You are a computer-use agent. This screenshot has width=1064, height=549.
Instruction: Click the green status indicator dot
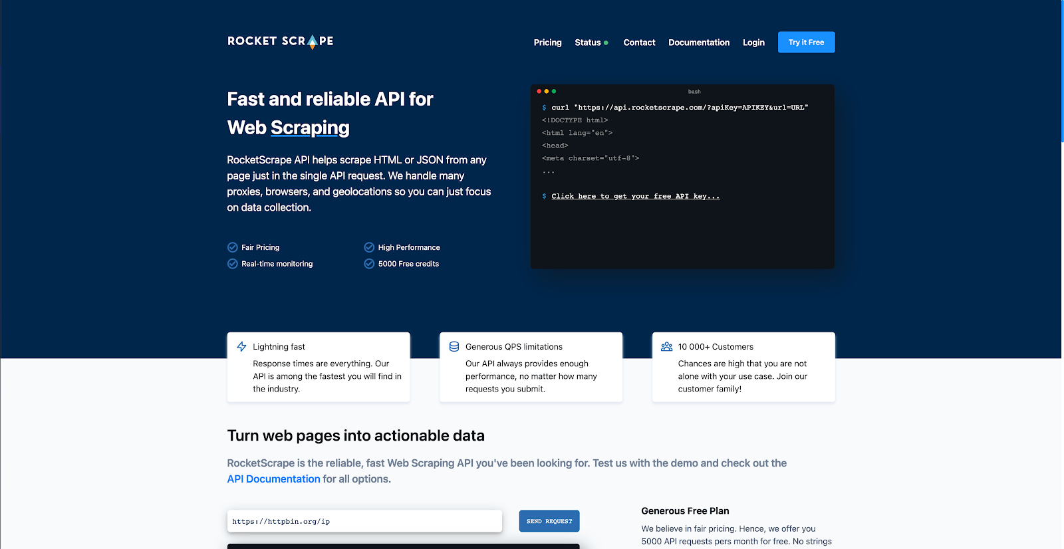pos(606,43)
